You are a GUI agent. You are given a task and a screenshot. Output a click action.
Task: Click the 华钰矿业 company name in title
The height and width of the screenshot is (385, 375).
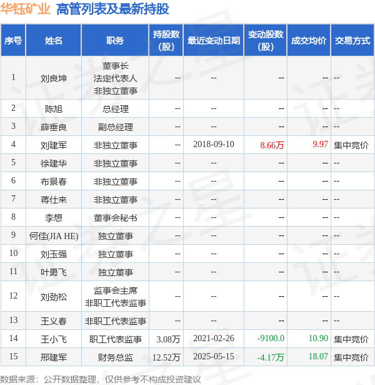[25, 9]
